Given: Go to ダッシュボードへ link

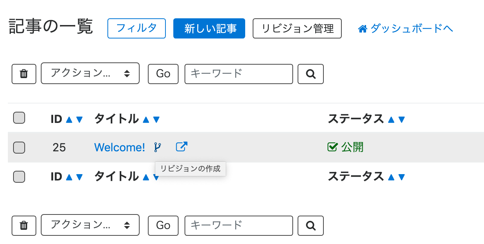Looking at the screenshot, I should coord(406,28).
